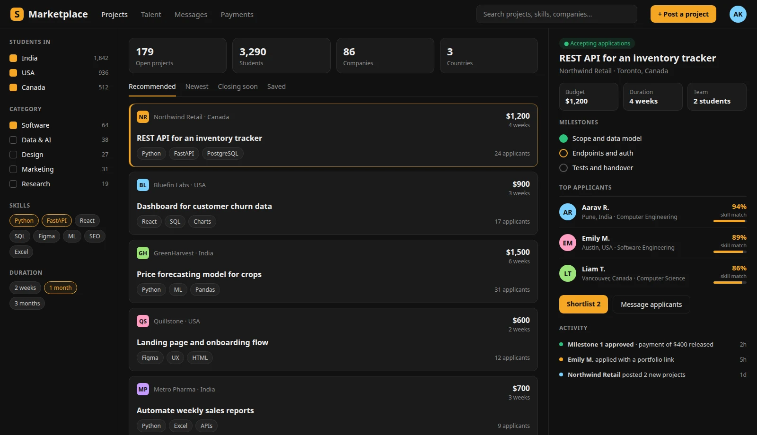Viewport: 757px width, 435px height.
Task: Switch to the Newest tab
Action: [x=197, y=87]
